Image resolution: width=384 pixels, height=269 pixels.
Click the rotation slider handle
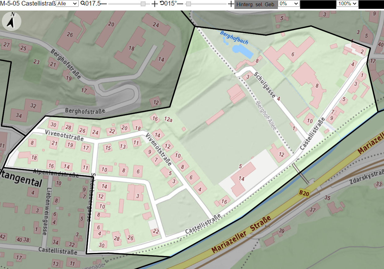coord(188,4)
